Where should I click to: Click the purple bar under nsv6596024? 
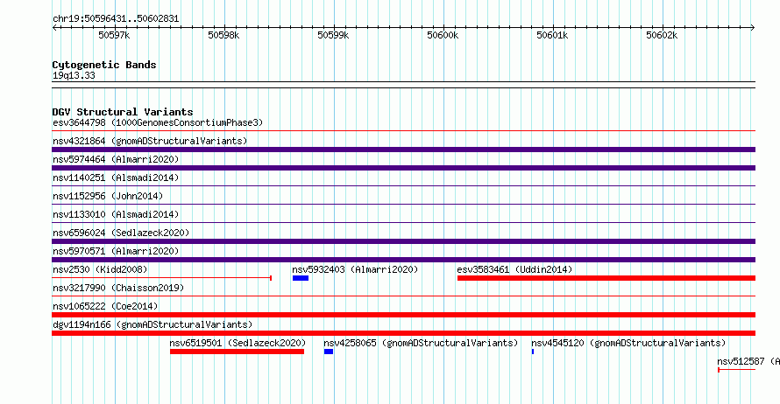coord(403,241)
